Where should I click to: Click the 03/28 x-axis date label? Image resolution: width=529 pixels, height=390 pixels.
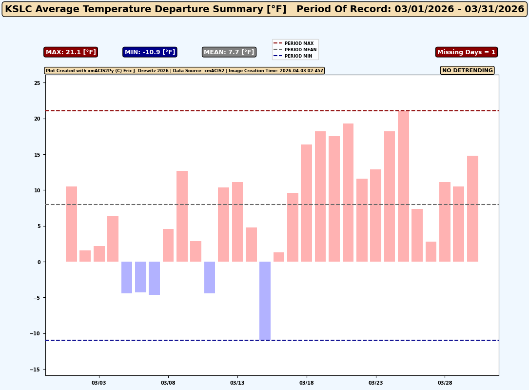click(x=445, y=383)
